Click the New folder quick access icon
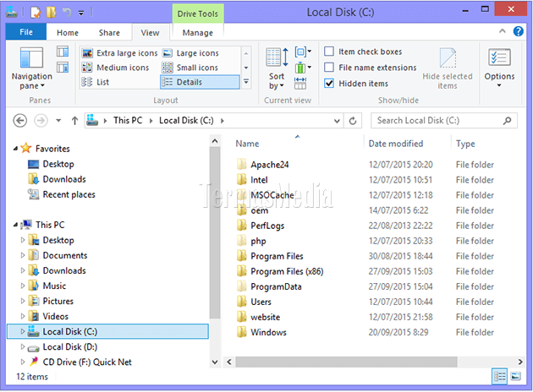 (x=51, y=13)
